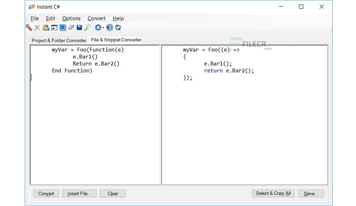Click the gray X cancel icon
This screenshot has width=356, height=206.
pos(37,28)
